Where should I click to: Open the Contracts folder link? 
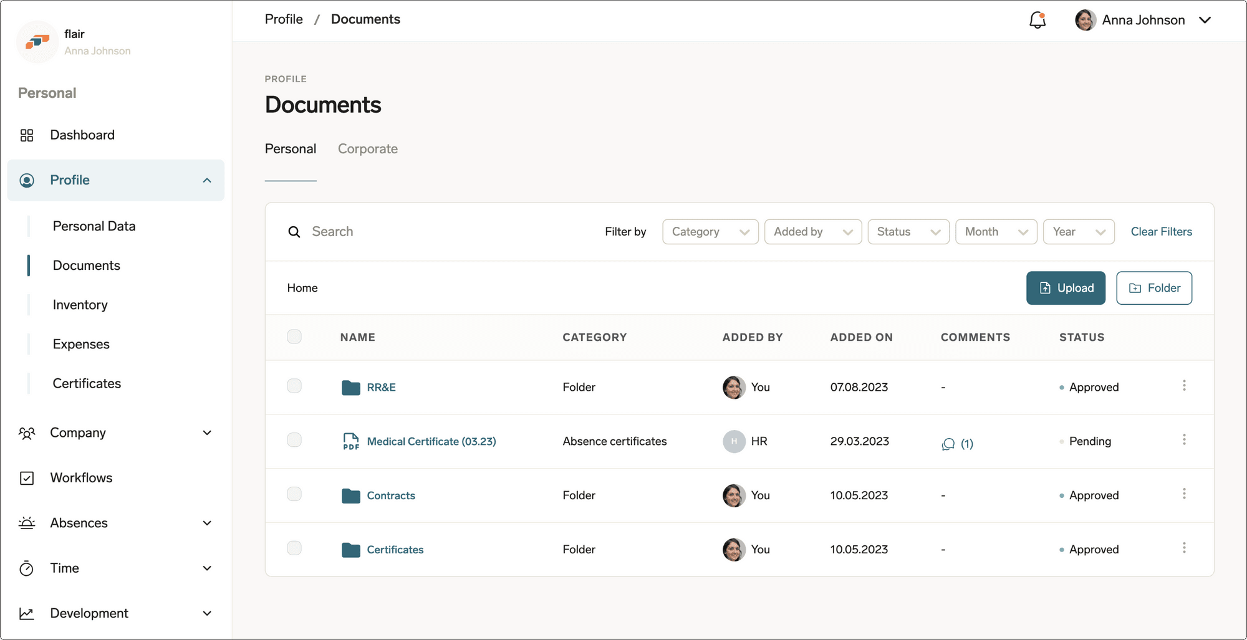[x=391, y=495]
